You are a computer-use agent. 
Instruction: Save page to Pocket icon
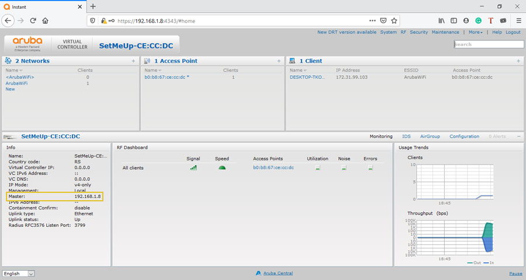tap(382, 20)
